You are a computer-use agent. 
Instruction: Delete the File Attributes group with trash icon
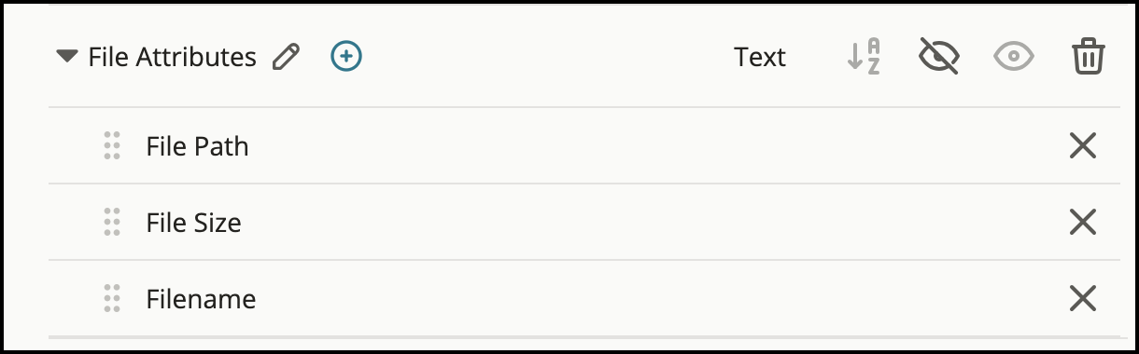(x=1088, y=58)
